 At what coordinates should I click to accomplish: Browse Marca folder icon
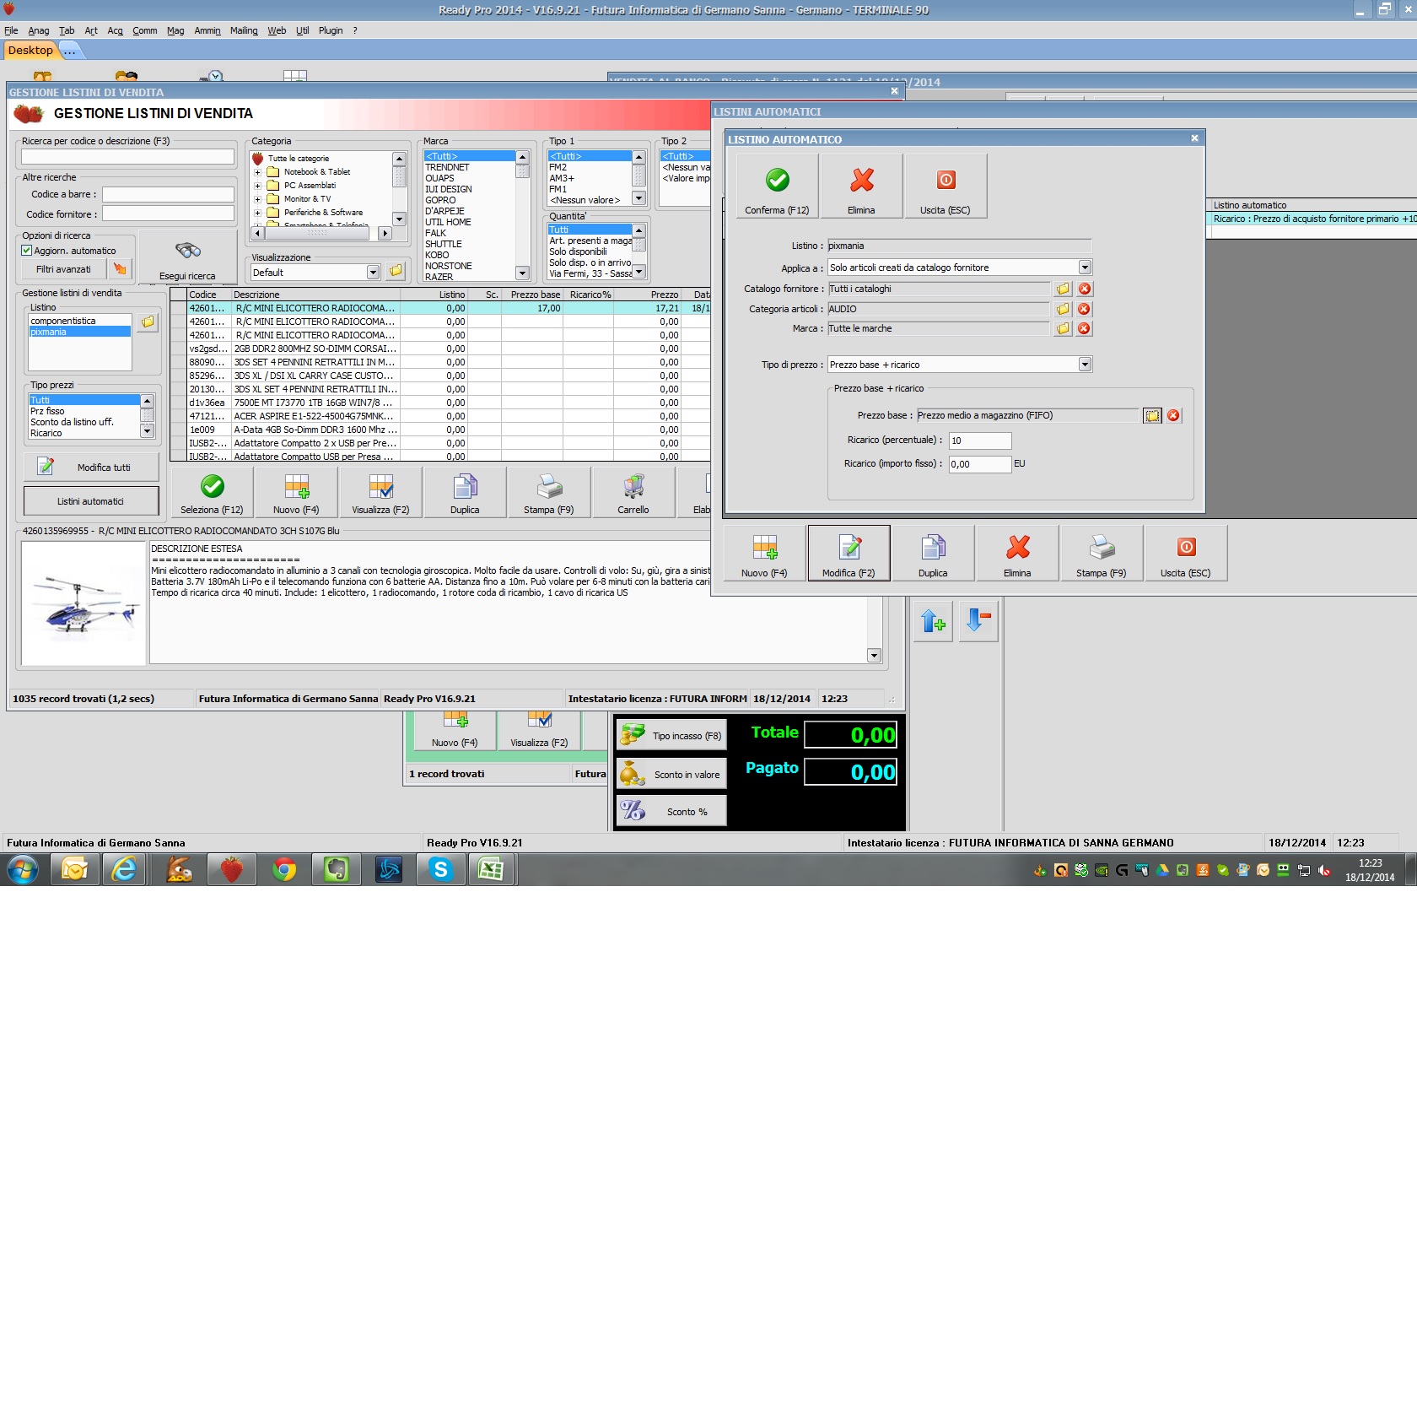(x=1063, y=328)
